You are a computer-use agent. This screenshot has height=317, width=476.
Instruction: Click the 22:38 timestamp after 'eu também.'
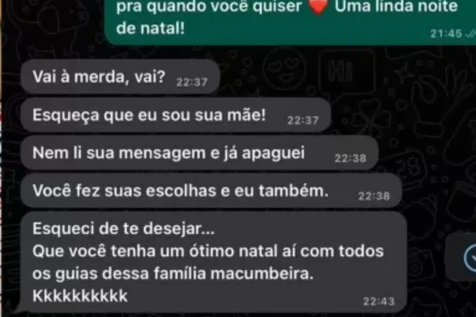tap(374, 196)
